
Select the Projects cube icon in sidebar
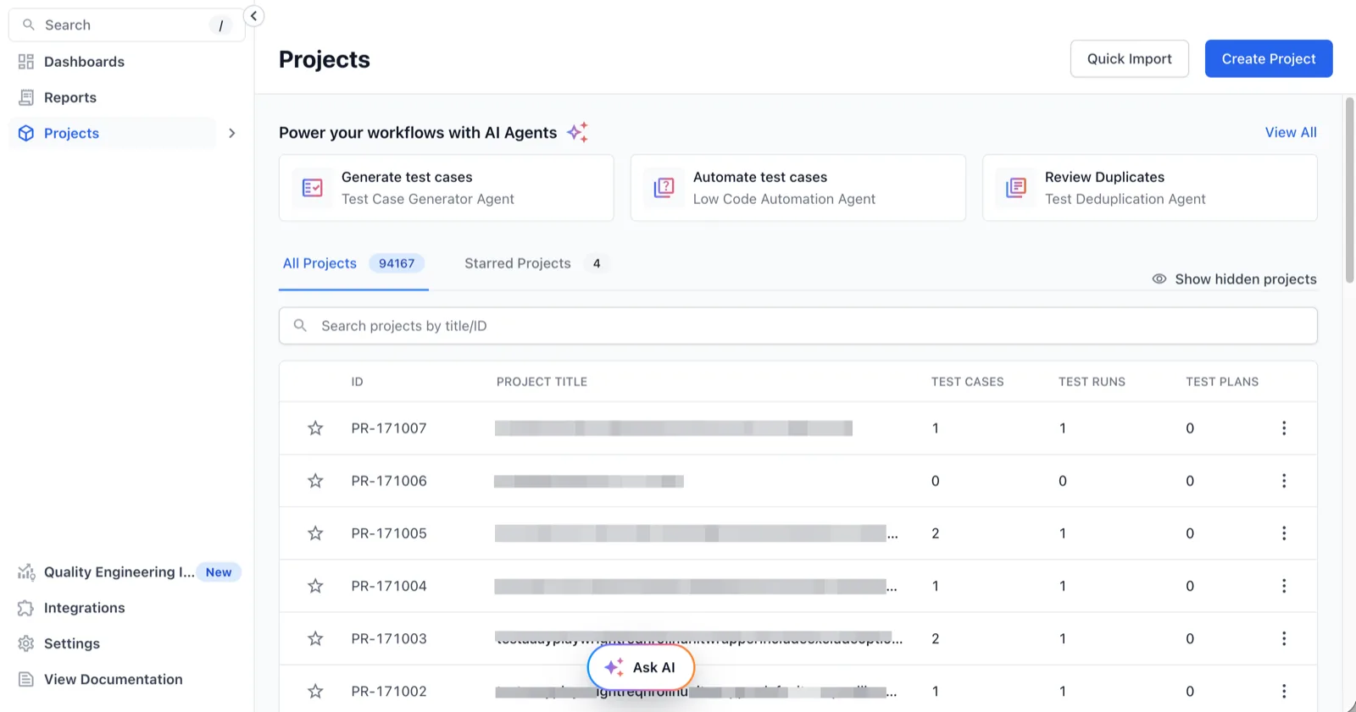pos(26,133)
